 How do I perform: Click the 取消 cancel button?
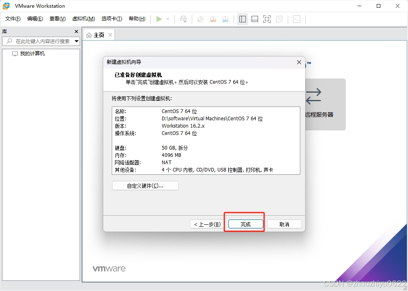pyautogui.click(x=284, y=224)
